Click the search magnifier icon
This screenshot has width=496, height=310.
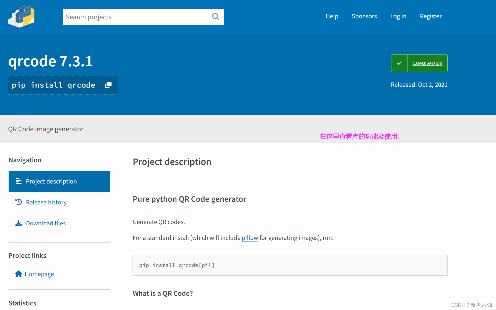click(x=216, y=17)
